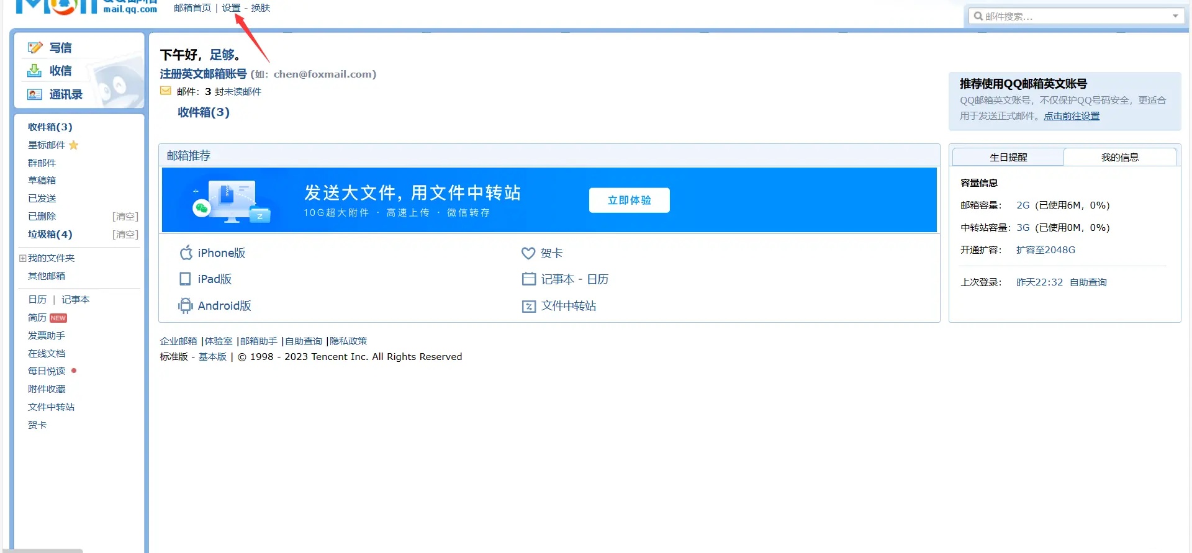Follow the 点击前往设置 link
The width and height of the screenshot is (1192, 553).
point(1071,116)
